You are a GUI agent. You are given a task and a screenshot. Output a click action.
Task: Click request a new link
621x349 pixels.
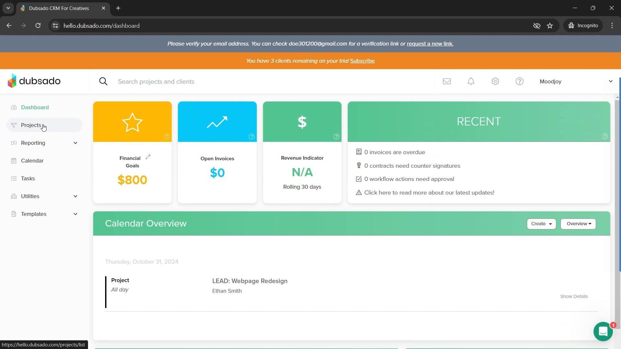[430, 44]
